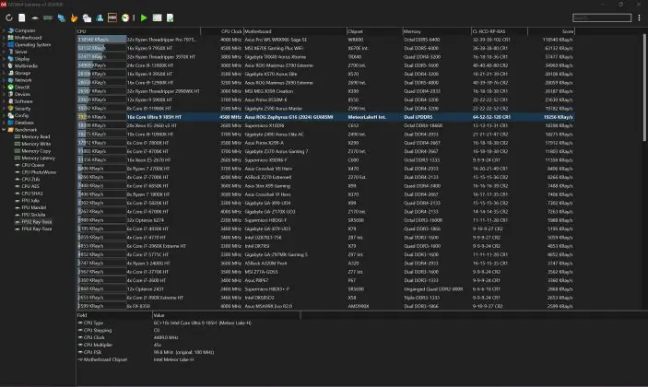Expand the Config tree node
The height and width of the screenshot is (387, 648).
click(x=4, y=116)
